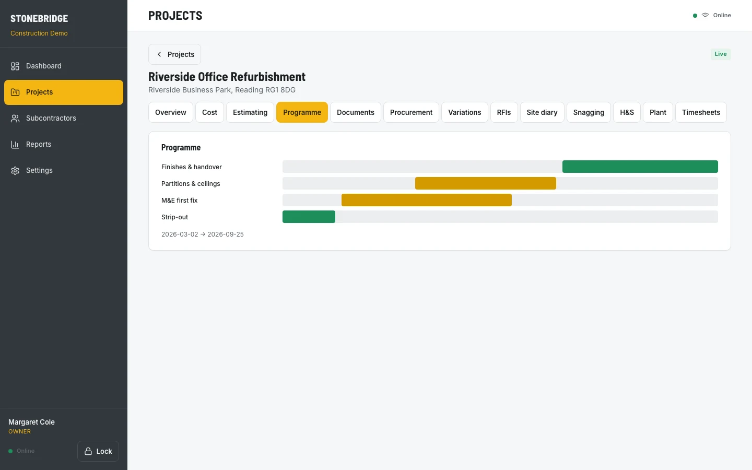This screenshot has width=752, height=470.
Task: Click the Live status badge
Action: (721, 54)
